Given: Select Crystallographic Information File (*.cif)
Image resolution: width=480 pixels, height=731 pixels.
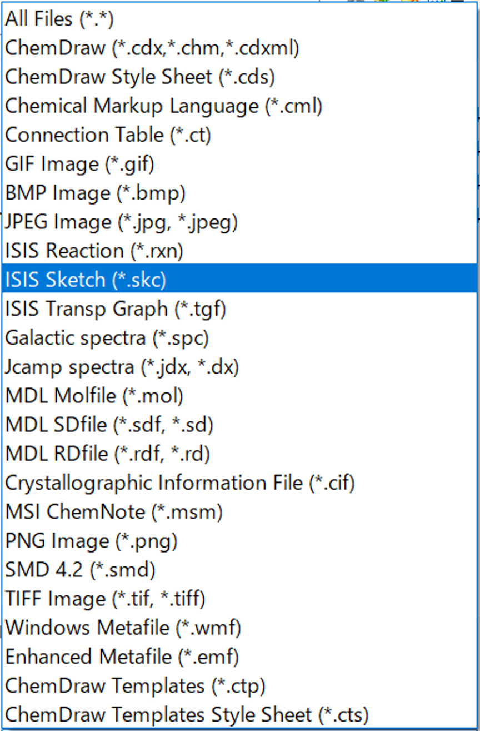Looking at the screenshot, I should click(x=180, y=483).
